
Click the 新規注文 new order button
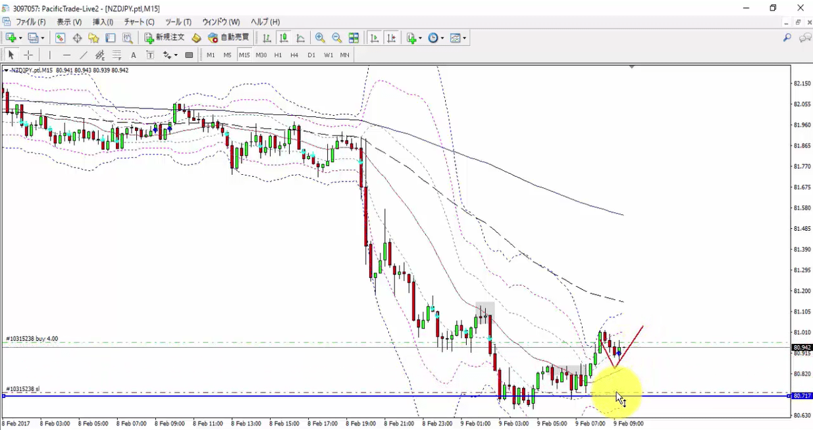(165, 38)
